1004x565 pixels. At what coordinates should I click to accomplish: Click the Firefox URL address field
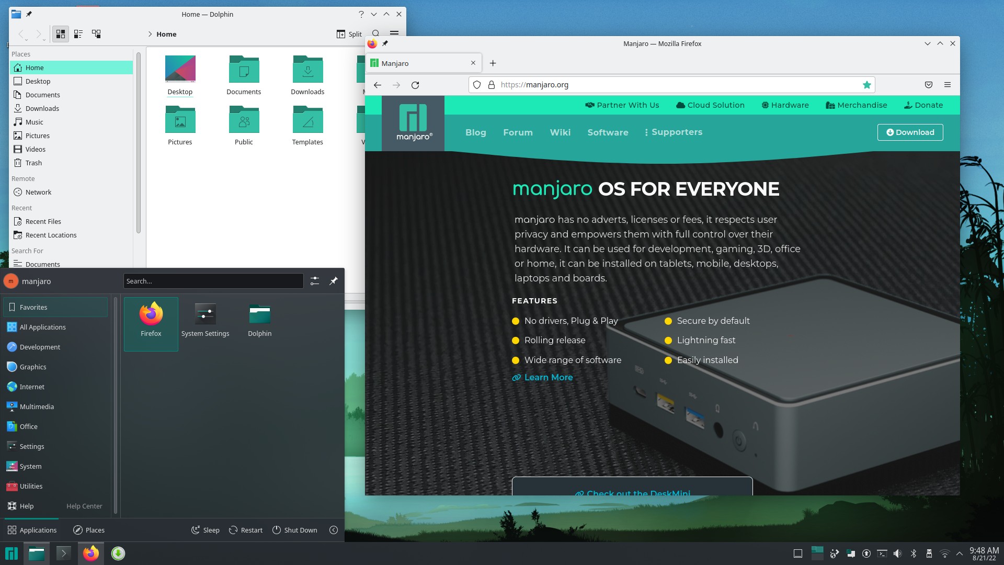pyautogui.click(x=672, y=85)
